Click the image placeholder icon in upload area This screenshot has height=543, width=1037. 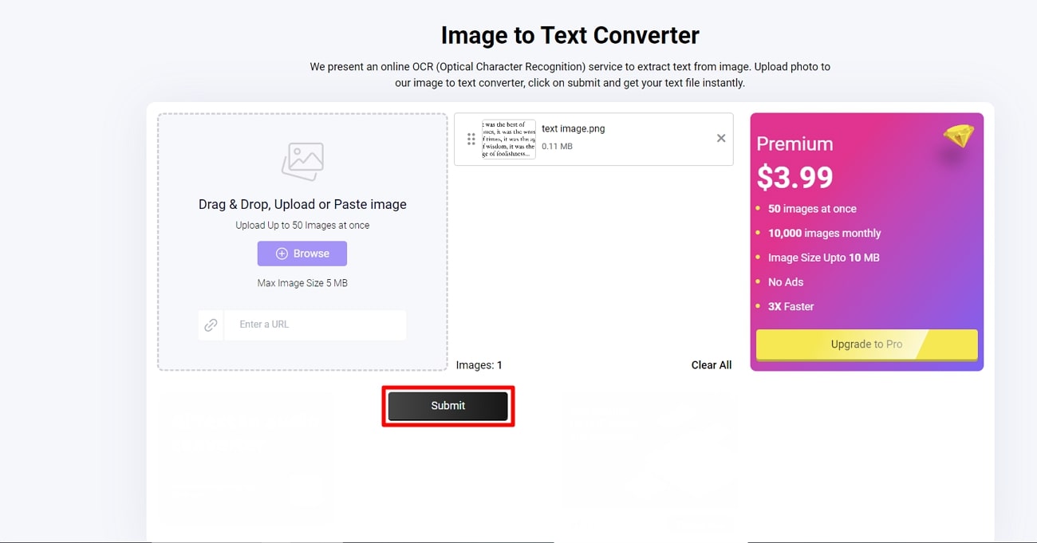pyautogui.click(x=302, y=162)
